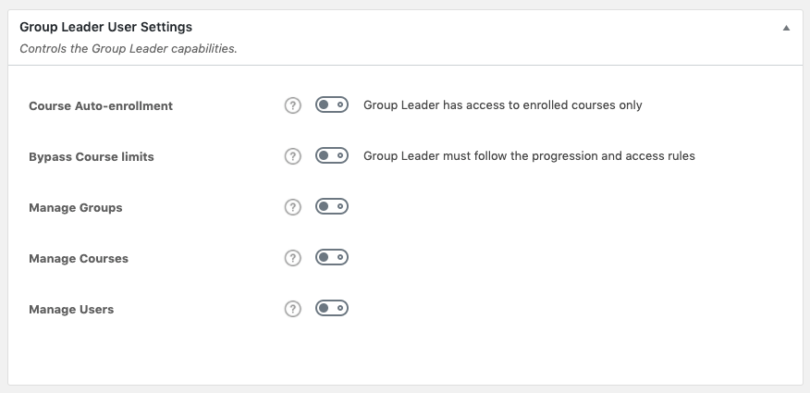Open help for Course Auto-enrollment
The image size is (810, 393).
293,105
